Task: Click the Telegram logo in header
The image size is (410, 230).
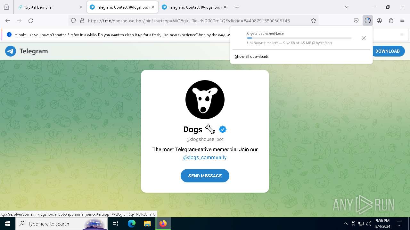Action: tap(27, 51)
